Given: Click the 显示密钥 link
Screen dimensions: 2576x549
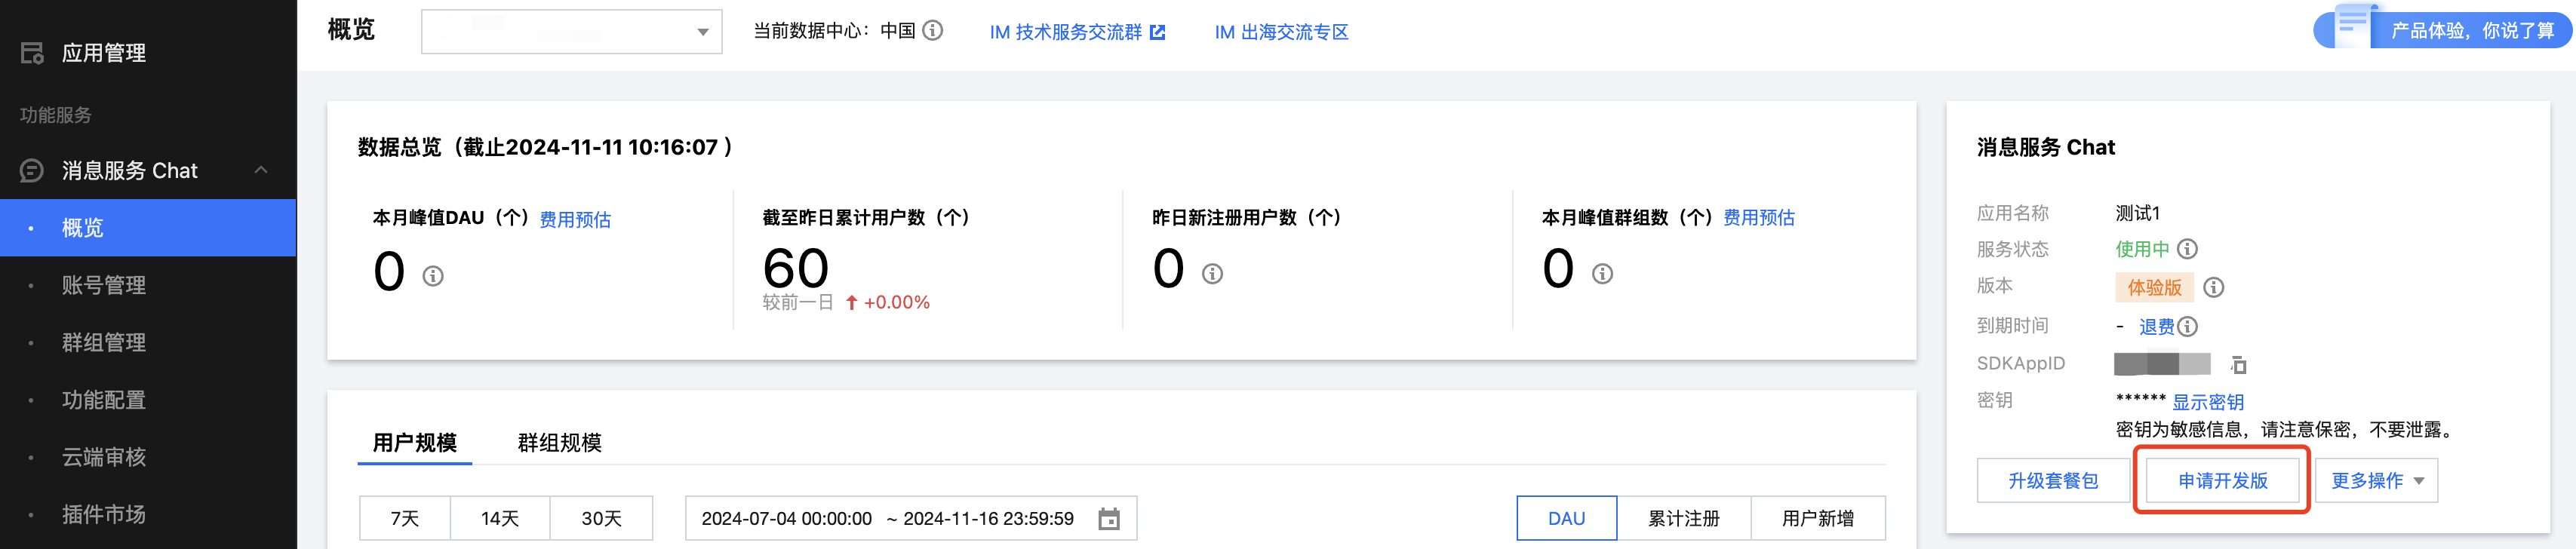Looking at the screenshot, I should (x=2208, y=402).
